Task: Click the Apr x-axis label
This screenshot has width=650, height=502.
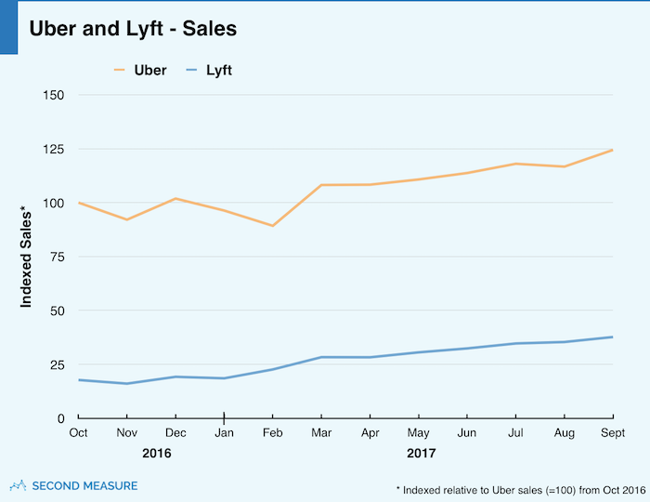Action: tap(370, 432)
